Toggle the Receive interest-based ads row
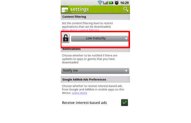This screenshot has width=191, height=123. pyautogui.click(x=95, y=103)
